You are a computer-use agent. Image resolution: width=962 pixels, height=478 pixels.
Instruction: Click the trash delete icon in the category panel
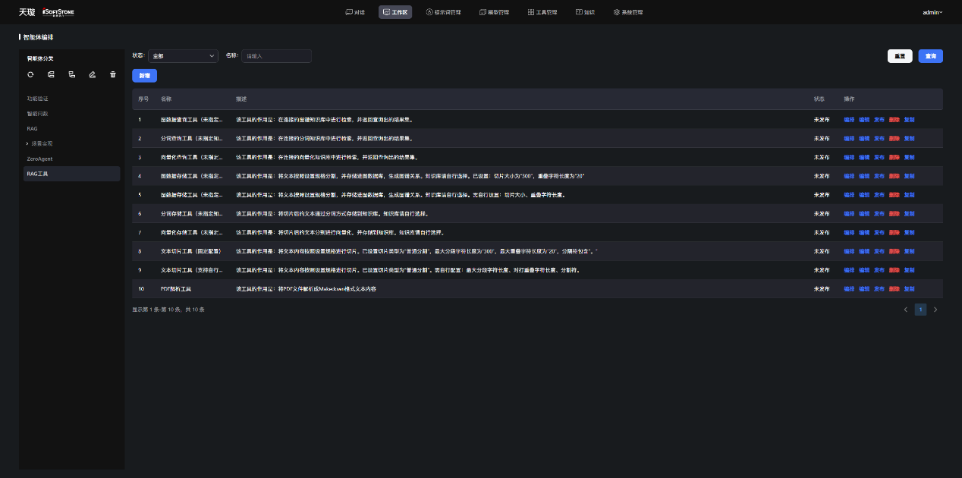[x=113, y=74]
